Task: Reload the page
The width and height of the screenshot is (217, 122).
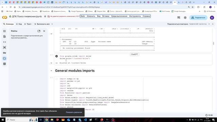Action: (11, 7)
